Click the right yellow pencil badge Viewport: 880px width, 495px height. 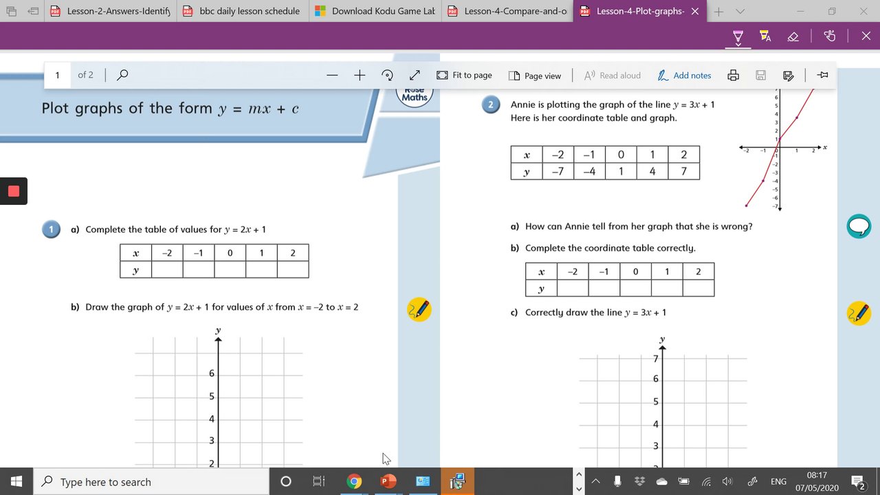click(x=859, y=313)
